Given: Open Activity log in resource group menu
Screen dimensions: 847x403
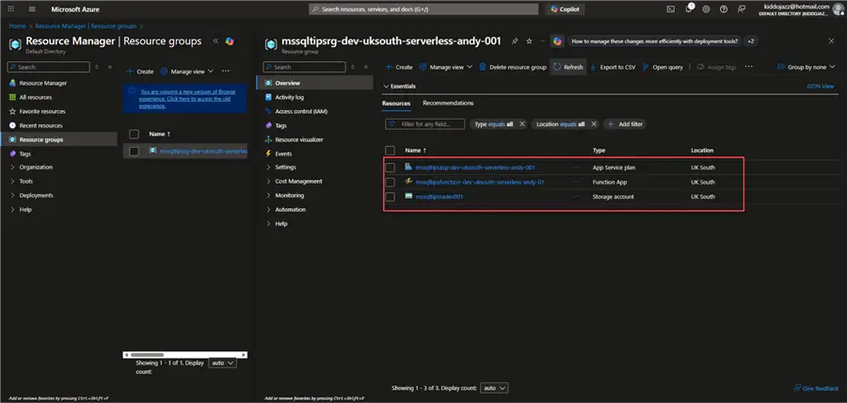Looking at the screenshot, I should (x=290, y=97).
